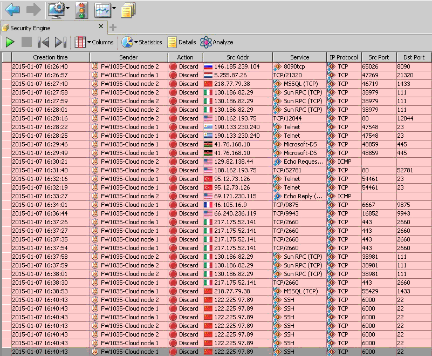432x356 pixels.
Task: Stop log streaming with grey square
Action: click(x=27, y=42)
